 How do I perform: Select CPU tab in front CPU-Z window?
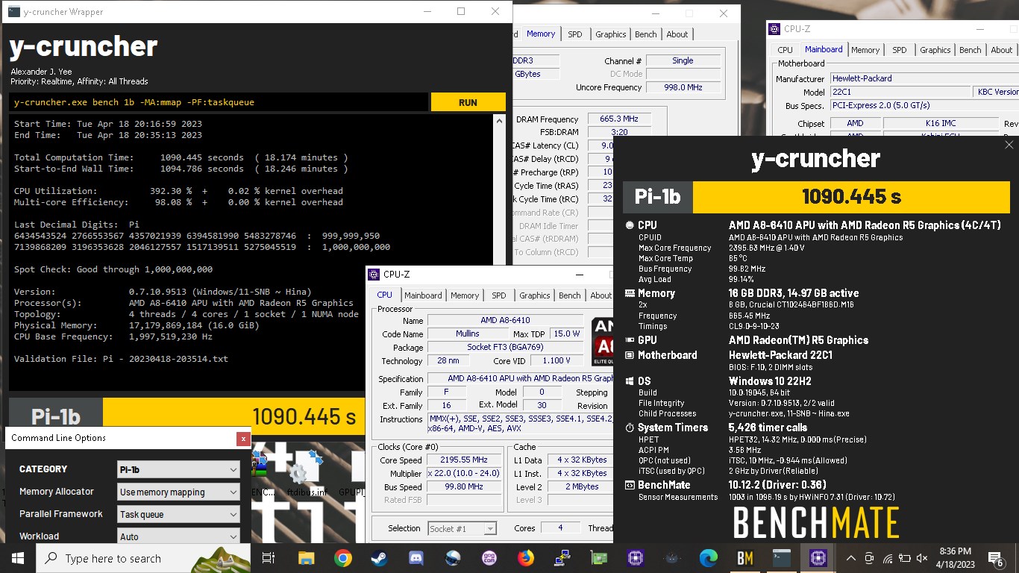[x=385, y=295]
